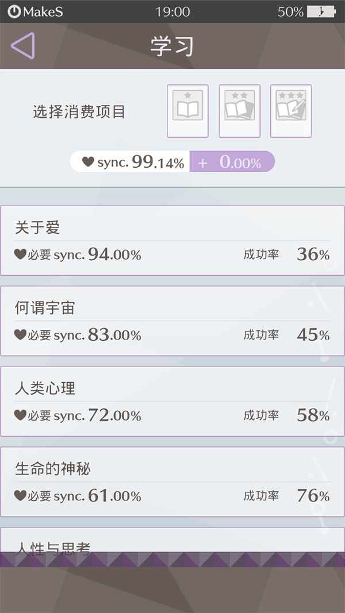Click the MakeS power icon
The width and height of the screenshot is (345, 613).
point(14,11)
